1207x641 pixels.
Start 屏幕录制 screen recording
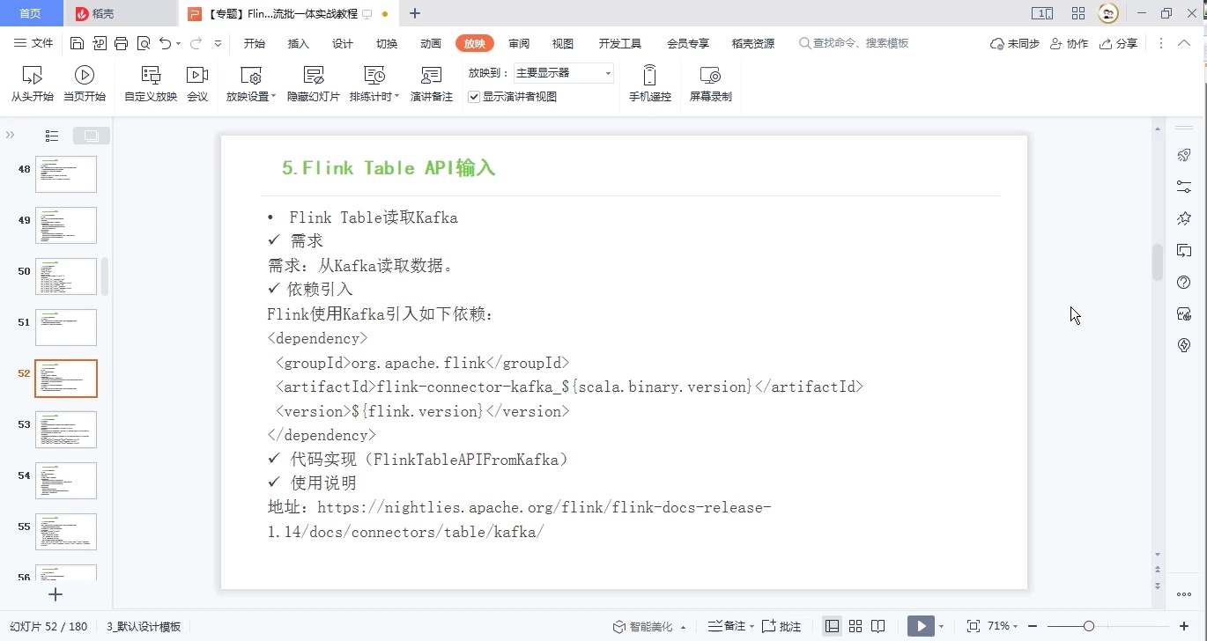[710, 84]
